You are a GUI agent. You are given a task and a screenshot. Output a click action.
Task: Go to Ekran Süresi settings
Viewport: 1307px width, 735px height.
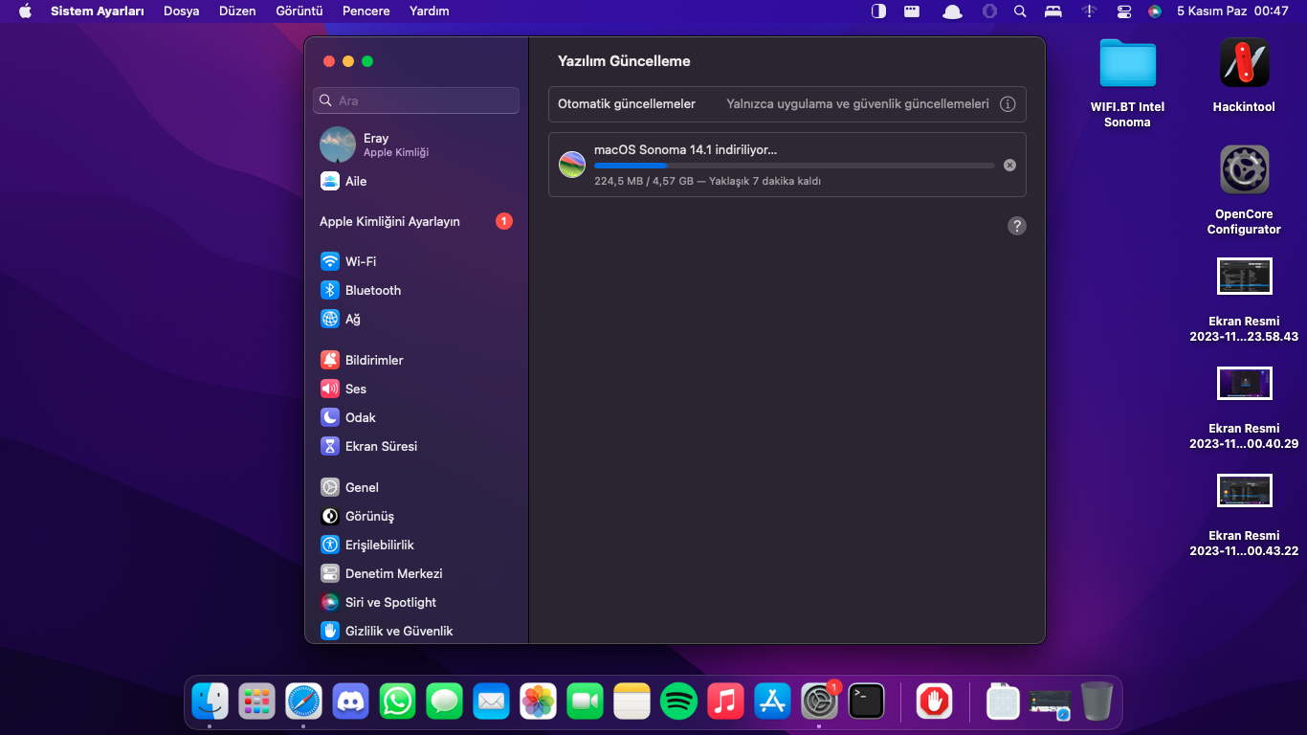[x=380, y=446]
